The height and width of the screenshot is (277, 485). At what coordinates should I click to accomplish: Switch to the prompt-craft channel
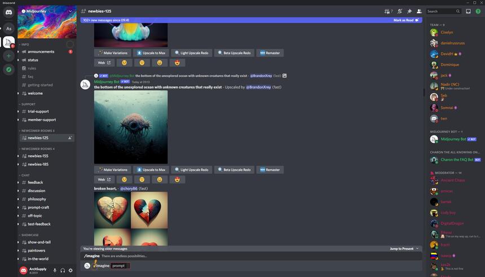[37, 207]
